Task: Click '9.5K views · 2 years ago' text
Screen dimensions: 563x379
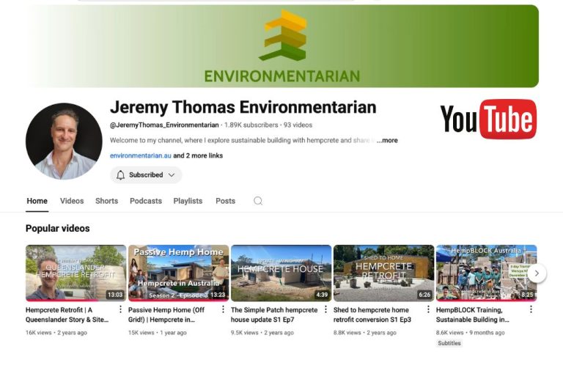Action: (262, 333)
